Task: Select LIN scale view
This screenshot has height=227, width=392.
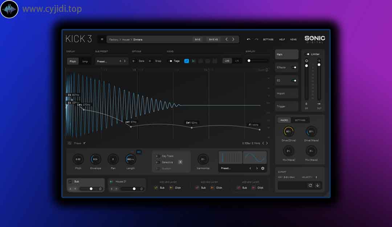Action: point(237,61)
